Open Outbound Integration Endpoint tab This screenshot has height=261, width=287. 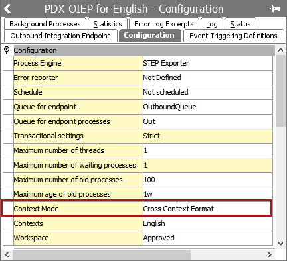(x=60, y=36)
